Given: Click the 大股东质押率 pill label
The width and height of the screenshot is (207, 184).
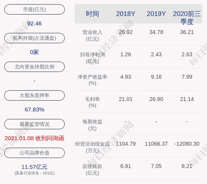Looking at the screenshot, I should click(34, 95).
